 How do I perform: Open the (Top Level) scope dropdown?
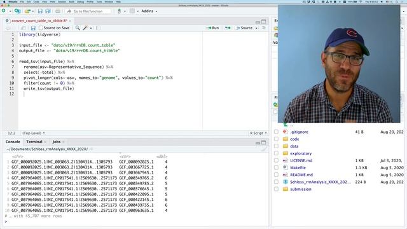(x=34, y=133)
